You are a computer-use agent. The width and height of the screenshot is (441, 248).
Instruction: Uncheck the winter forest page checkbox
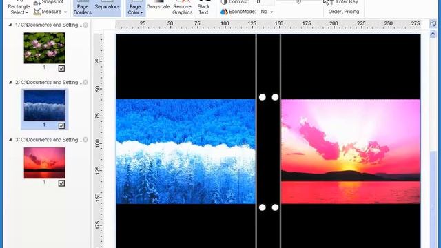[x=61, y=125]
